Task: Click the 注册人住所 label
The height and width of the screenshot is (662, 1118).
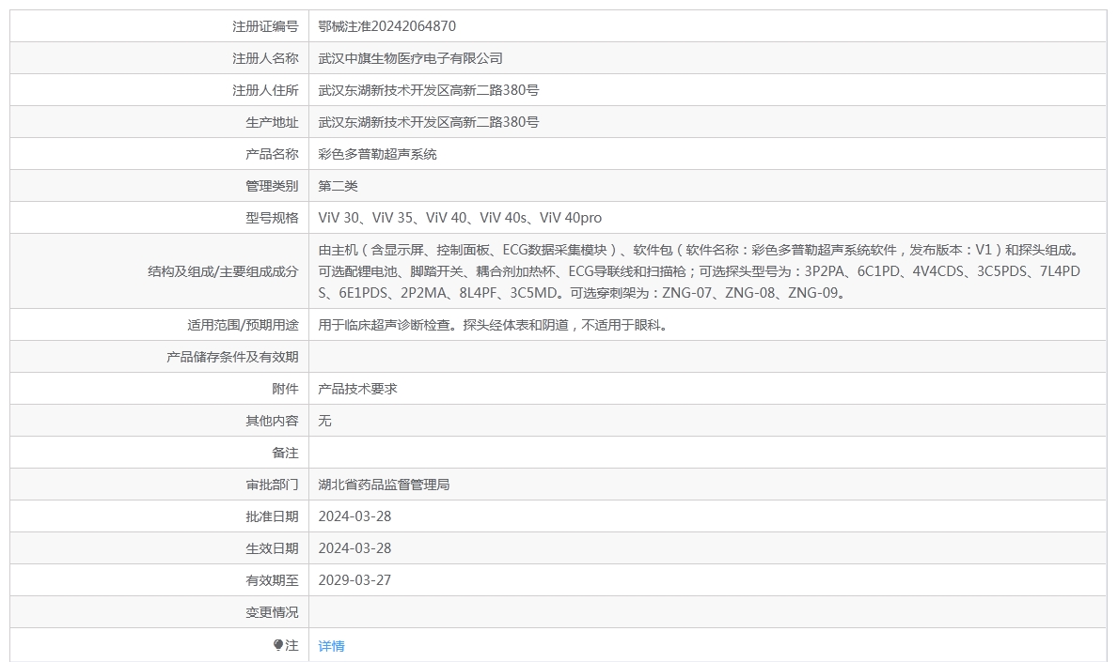Action: click(265, 90)
